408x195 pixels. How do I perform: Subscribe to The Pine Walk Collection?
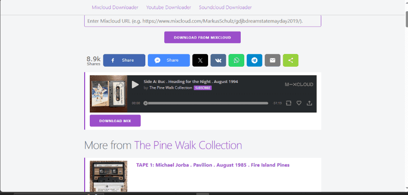[202, 88]
